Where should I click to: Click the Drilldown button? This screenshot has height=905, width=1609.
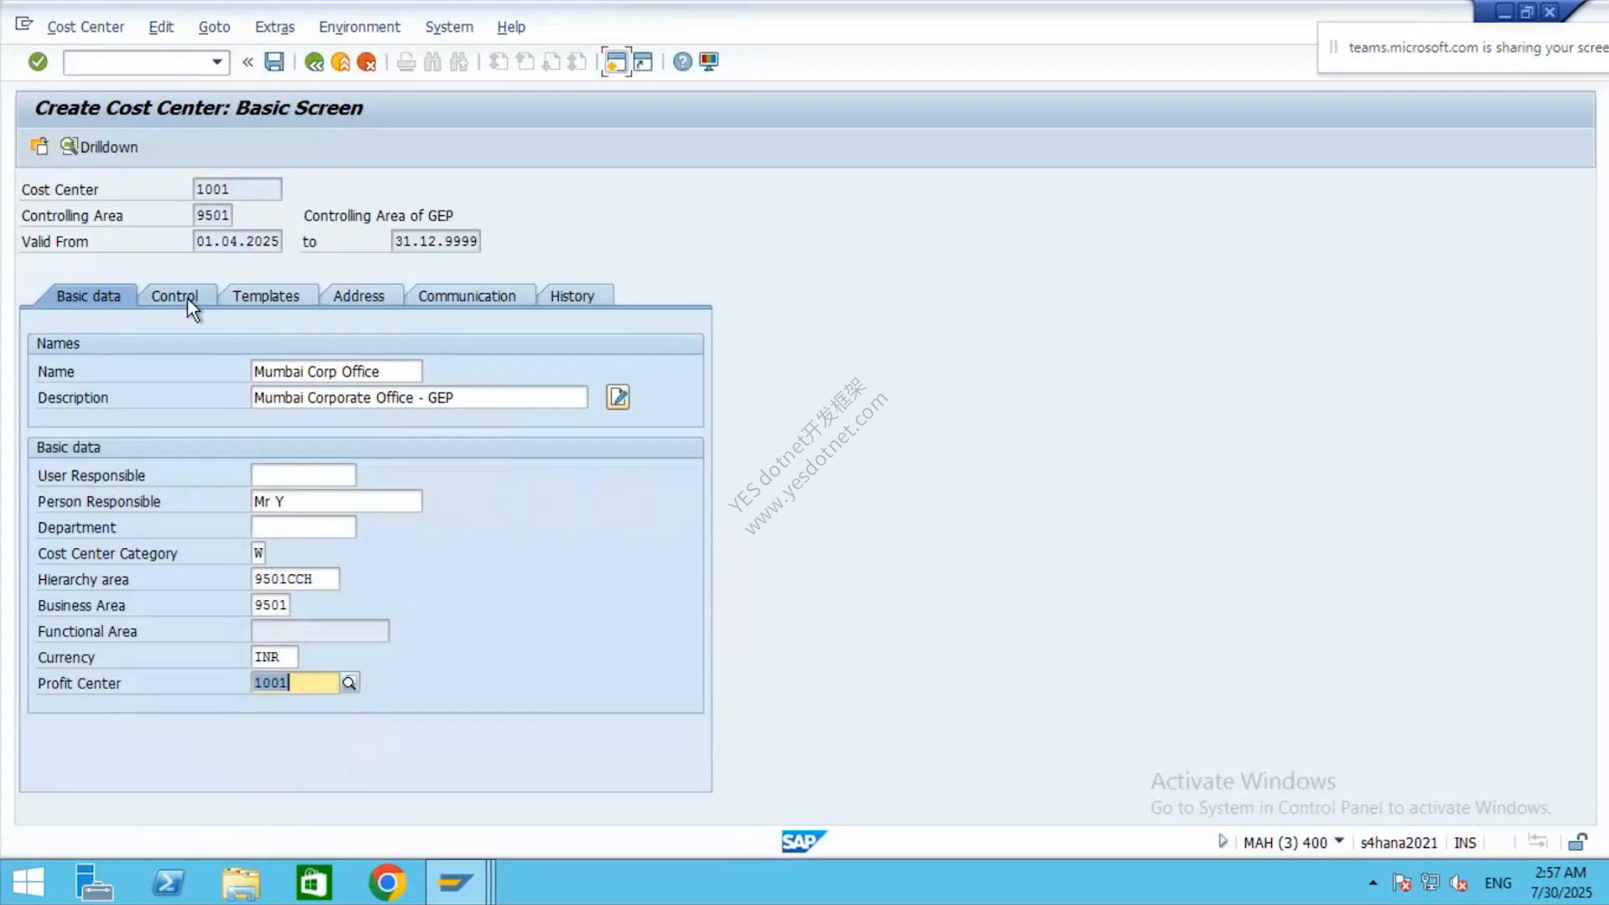[99, 147]
